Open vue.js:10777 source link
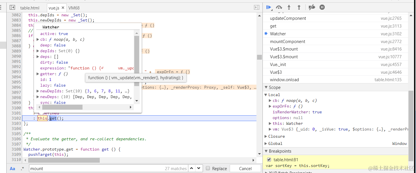 tap(390, 57)
